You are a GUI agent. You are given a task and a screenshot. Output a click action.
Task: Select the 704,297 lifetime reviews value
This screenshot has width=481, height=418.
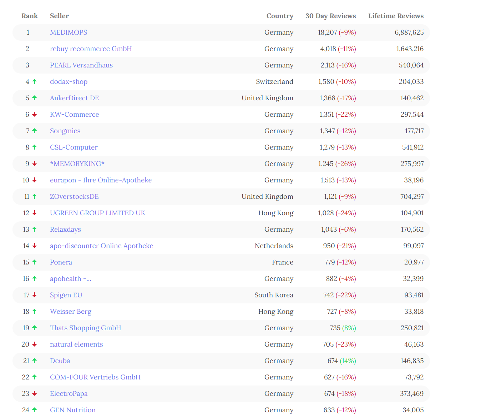(x=412, y=197)
